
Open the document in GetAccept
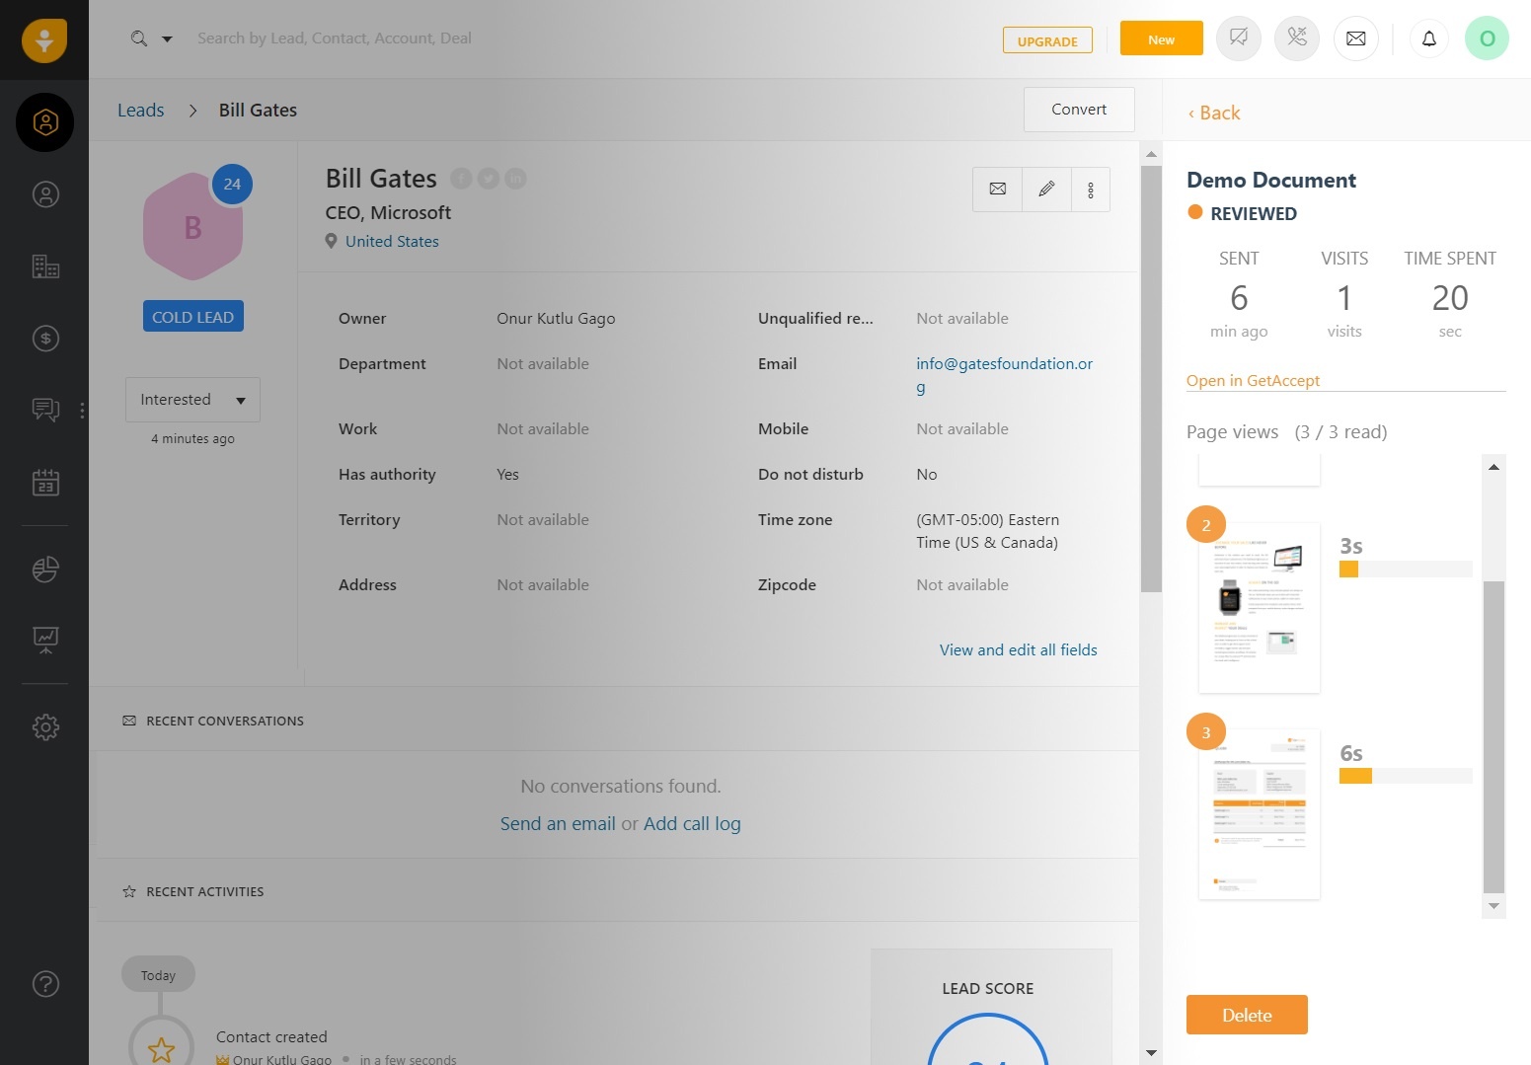pos(1253,380)
